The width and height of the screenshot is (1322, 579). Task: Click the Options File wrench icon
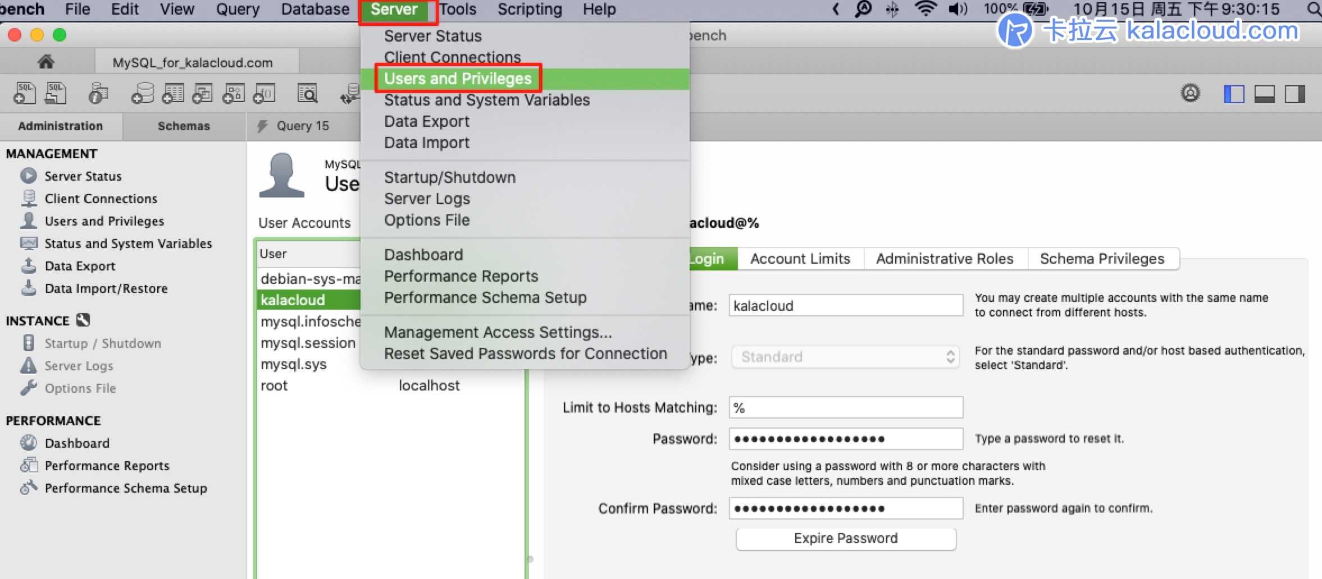pos(29,388)
